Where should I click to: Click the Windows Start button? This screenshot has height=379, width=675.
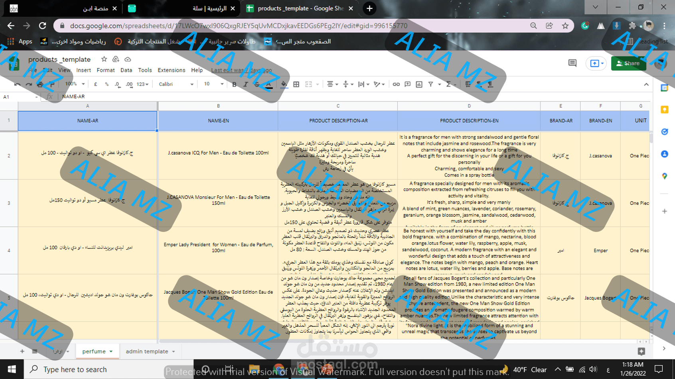coord(12,369)
